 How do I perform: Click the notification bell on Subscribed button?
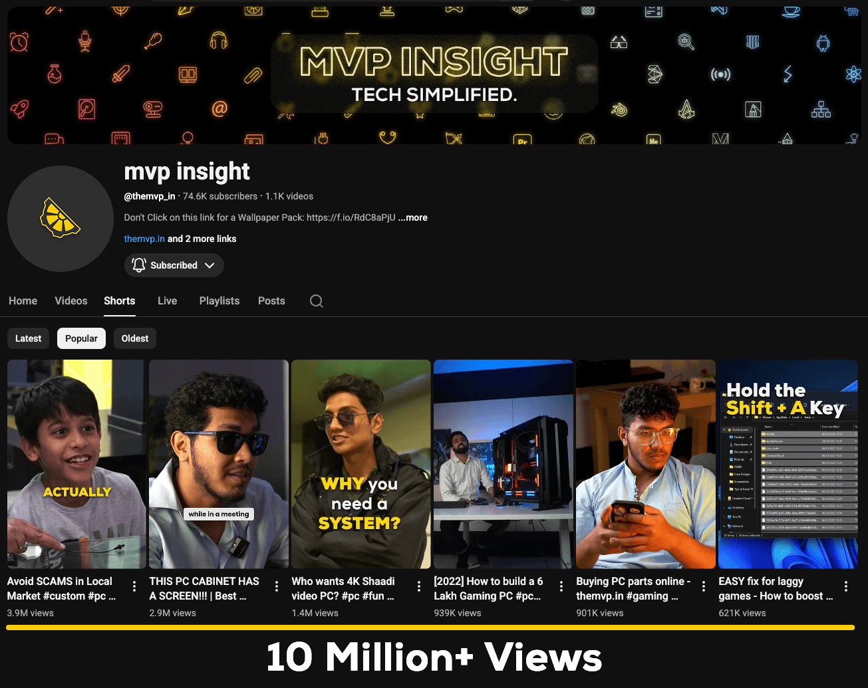139,265
